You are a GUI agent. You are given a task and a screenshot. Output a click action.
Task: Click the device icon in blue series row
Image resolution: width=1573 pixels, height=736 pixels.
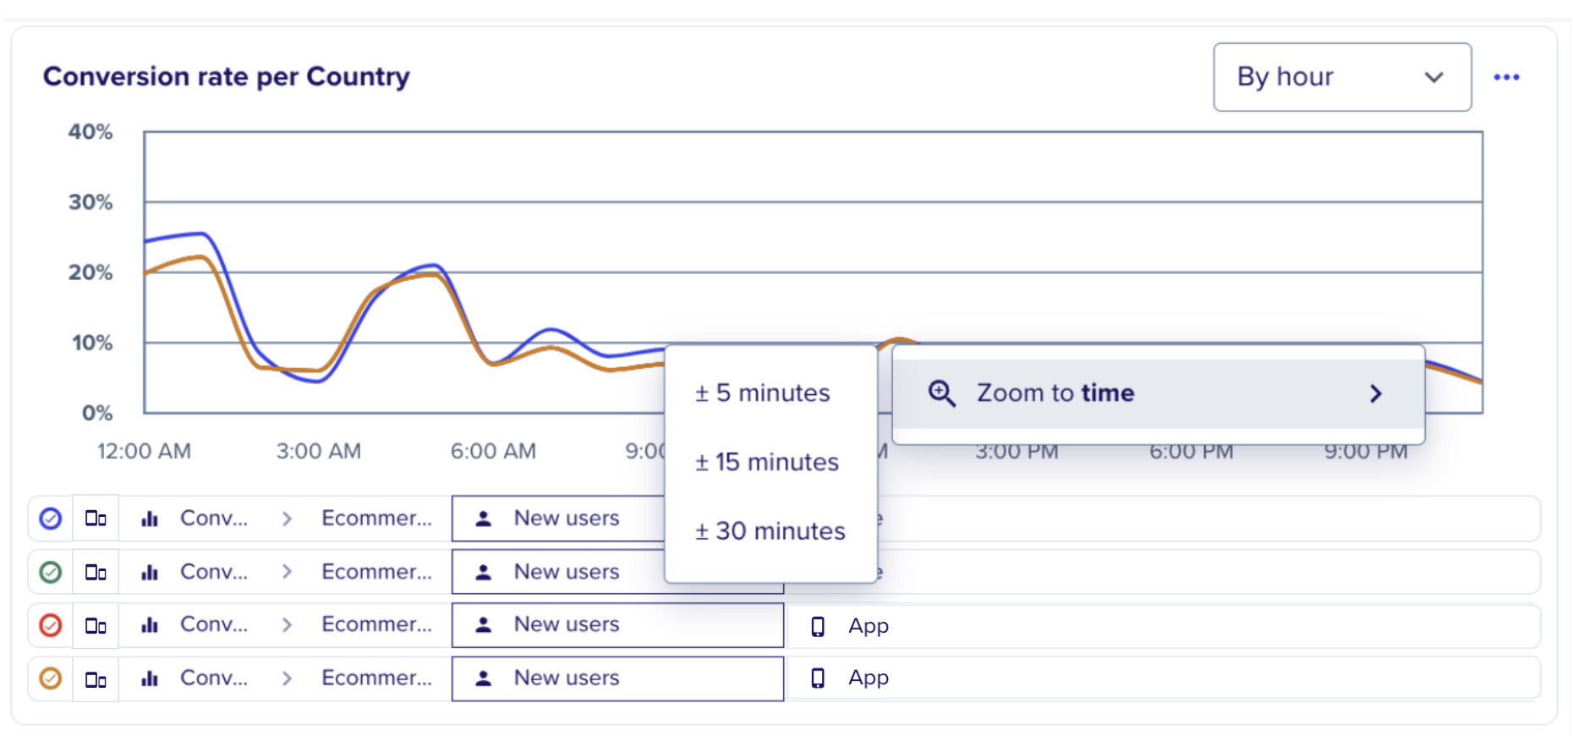(96, 518)
